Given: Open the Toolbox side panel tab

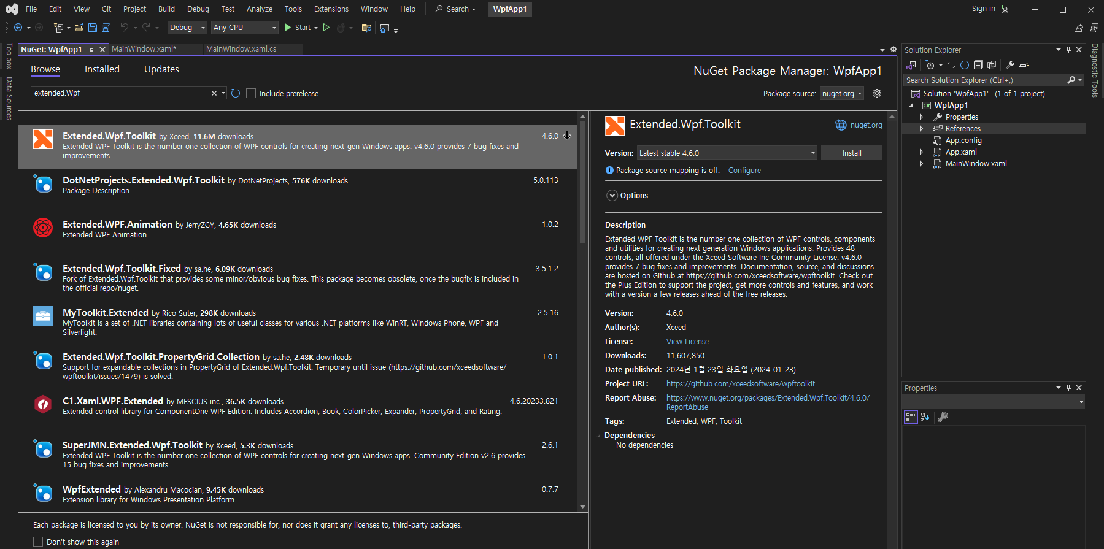Looking at the screenshot, I should tap(9, 56).
